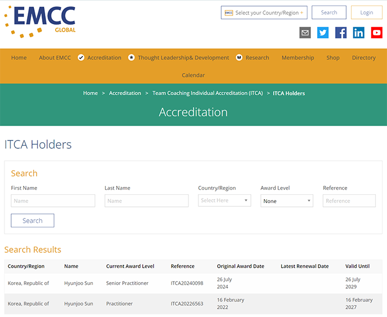This screenshot has width=387, height=317.
Task: Select reference ITCA20240098 cell
Action: pyautogui.click(x=187, y=283)
